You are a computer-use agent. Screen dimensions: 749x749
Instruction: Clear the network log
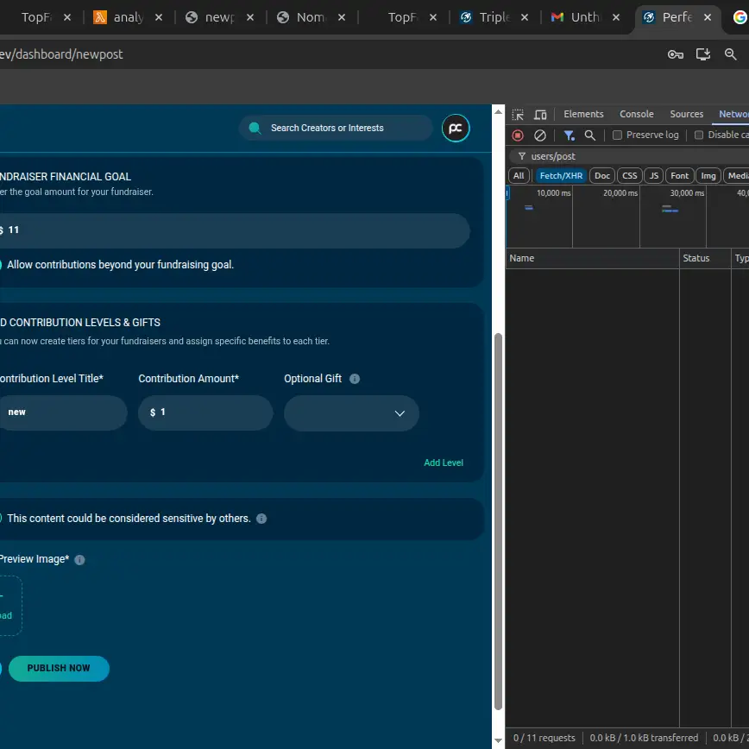pyautogui.click(x=540, y=135)
